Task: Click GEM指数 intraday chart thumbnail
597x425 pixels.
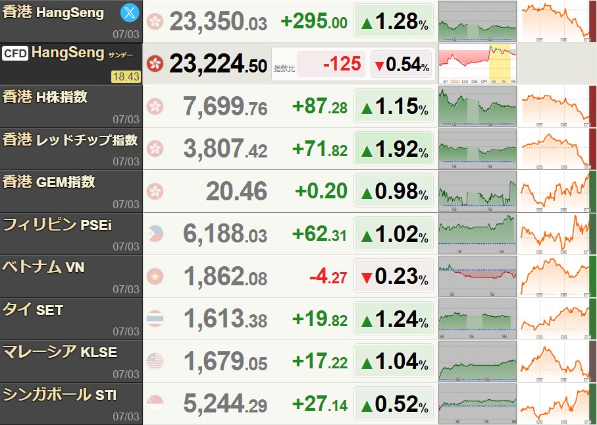Action: pyautogui.click(x=477, y=191)
